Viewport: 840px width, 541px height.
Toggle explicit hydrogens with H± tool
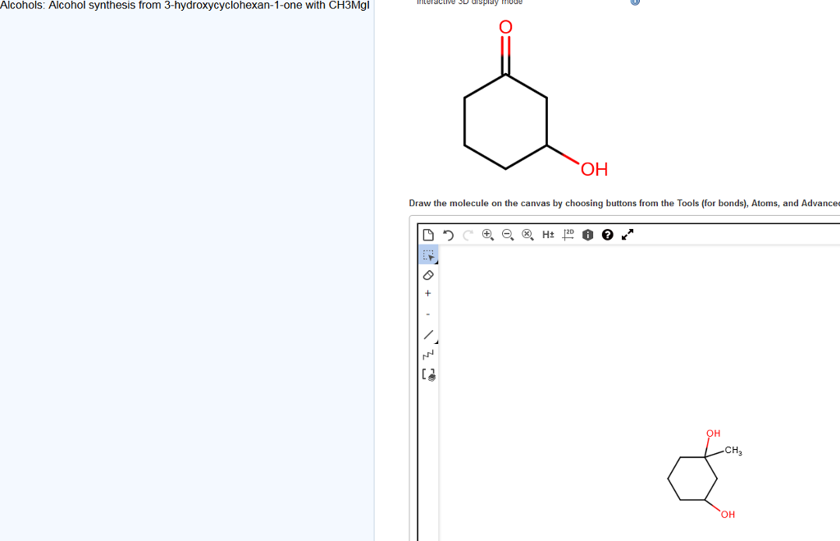548,235
